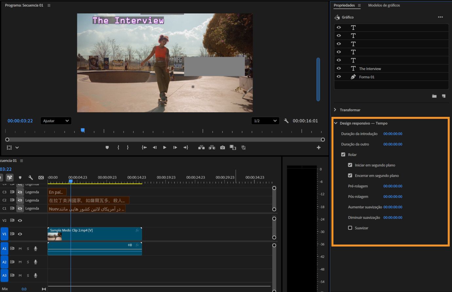The height and width of the screenshot is (292, 452).
Task: Toggle visibility of The Interview text layer
Action: (339, 68)
